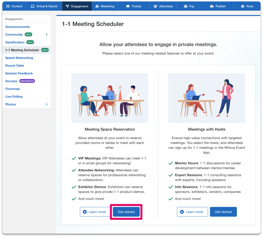Click the Pay card icon

[185, 6]
